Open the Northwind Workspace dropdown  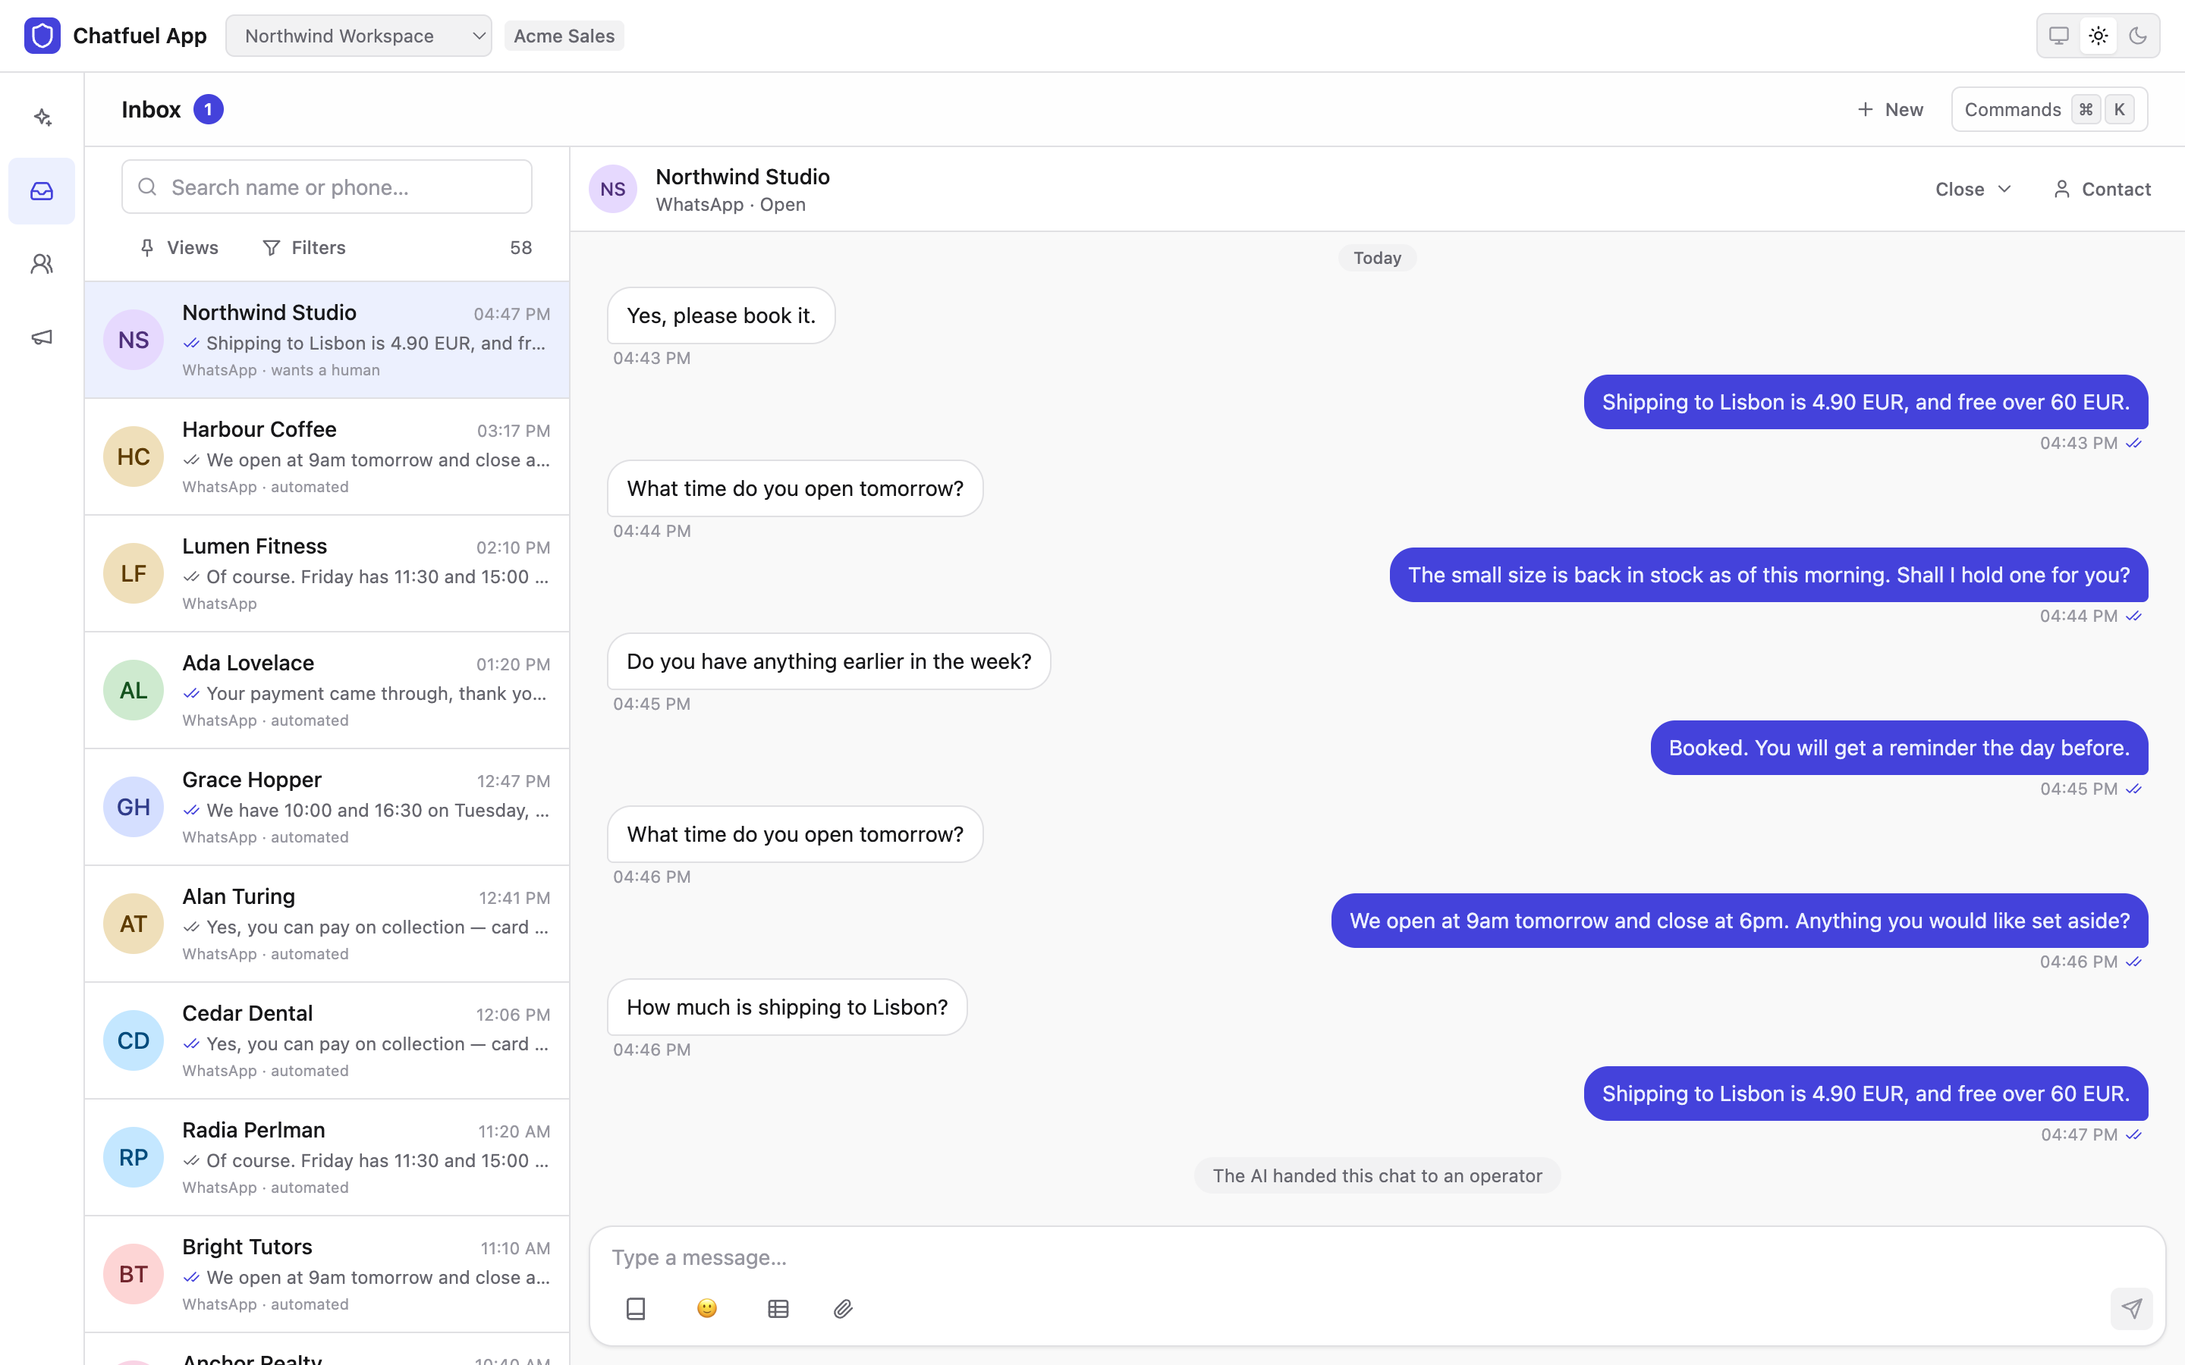point(358,36)
